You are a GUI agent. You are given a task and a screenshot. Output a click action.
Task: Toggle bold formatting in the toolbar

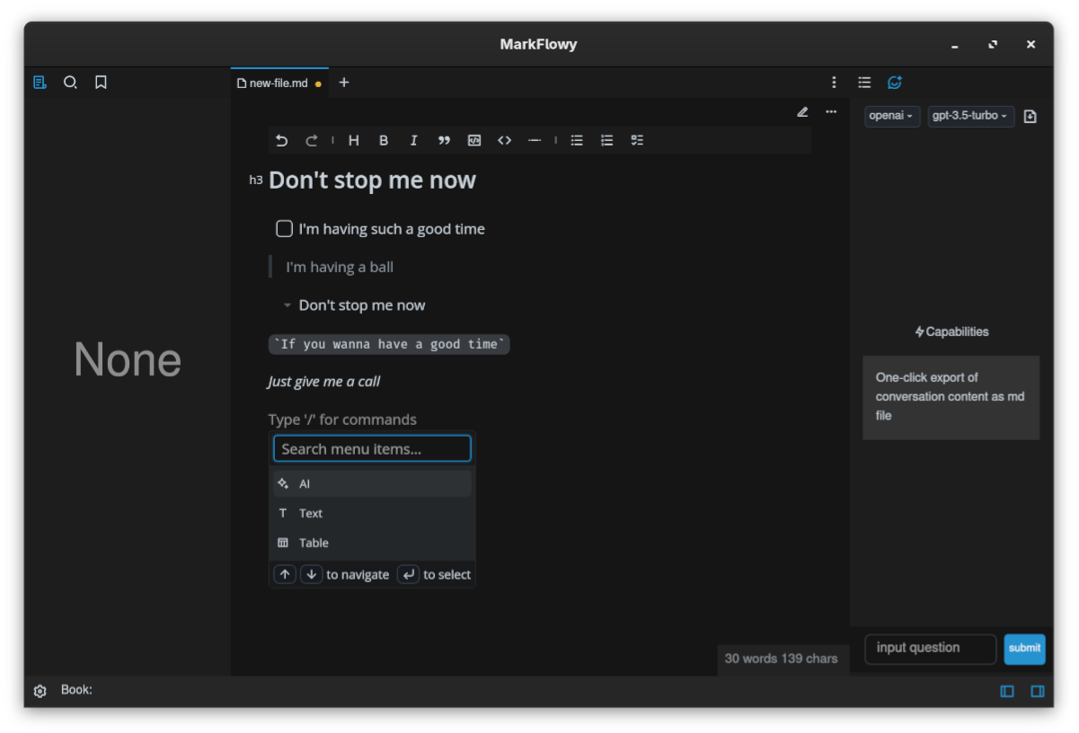pyautogui.click(x=384, y=140)
